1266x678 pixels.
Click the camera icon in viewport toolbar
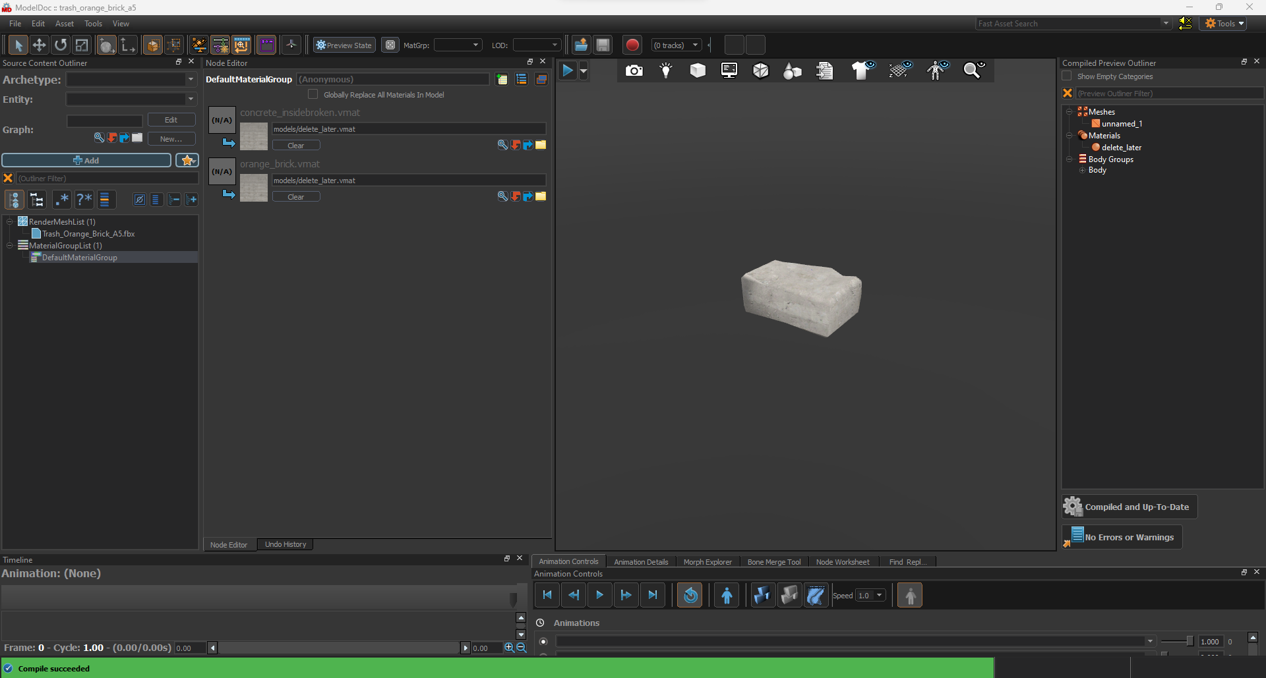634,71
